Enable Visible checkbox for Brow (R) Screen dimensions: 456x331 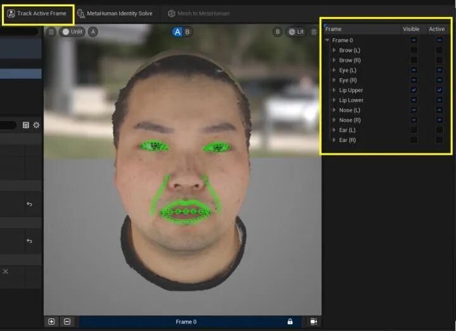pos(414,60)
